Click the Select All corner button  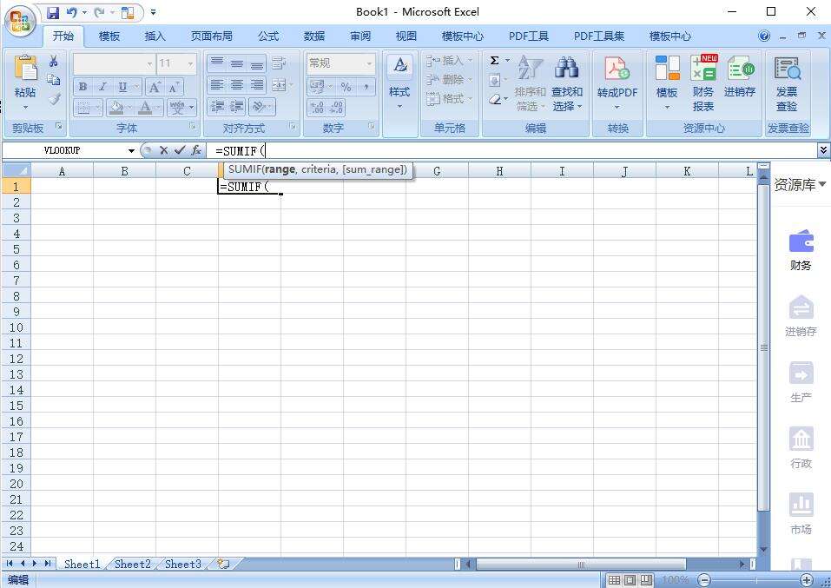[16, 171]
